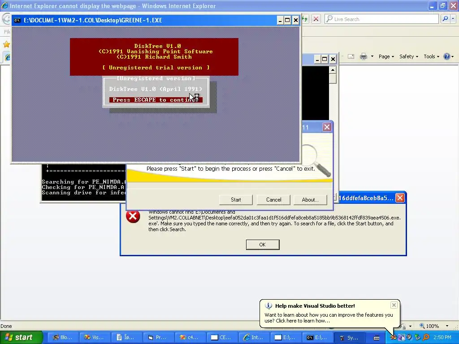Click the taskbar clock 2:50 PM
This screenshot has width=459, height=344.
click(x=442, y=337)
